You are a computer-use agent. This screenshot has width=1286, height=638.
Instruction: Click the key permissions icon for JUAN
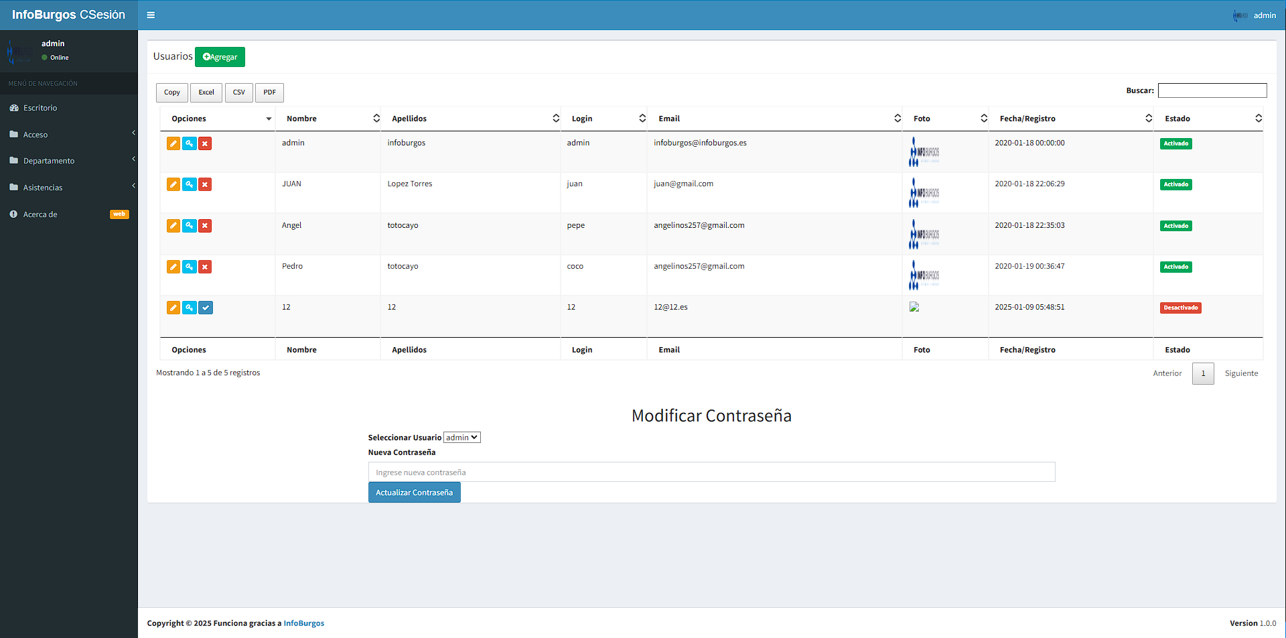tap(190, 184)
